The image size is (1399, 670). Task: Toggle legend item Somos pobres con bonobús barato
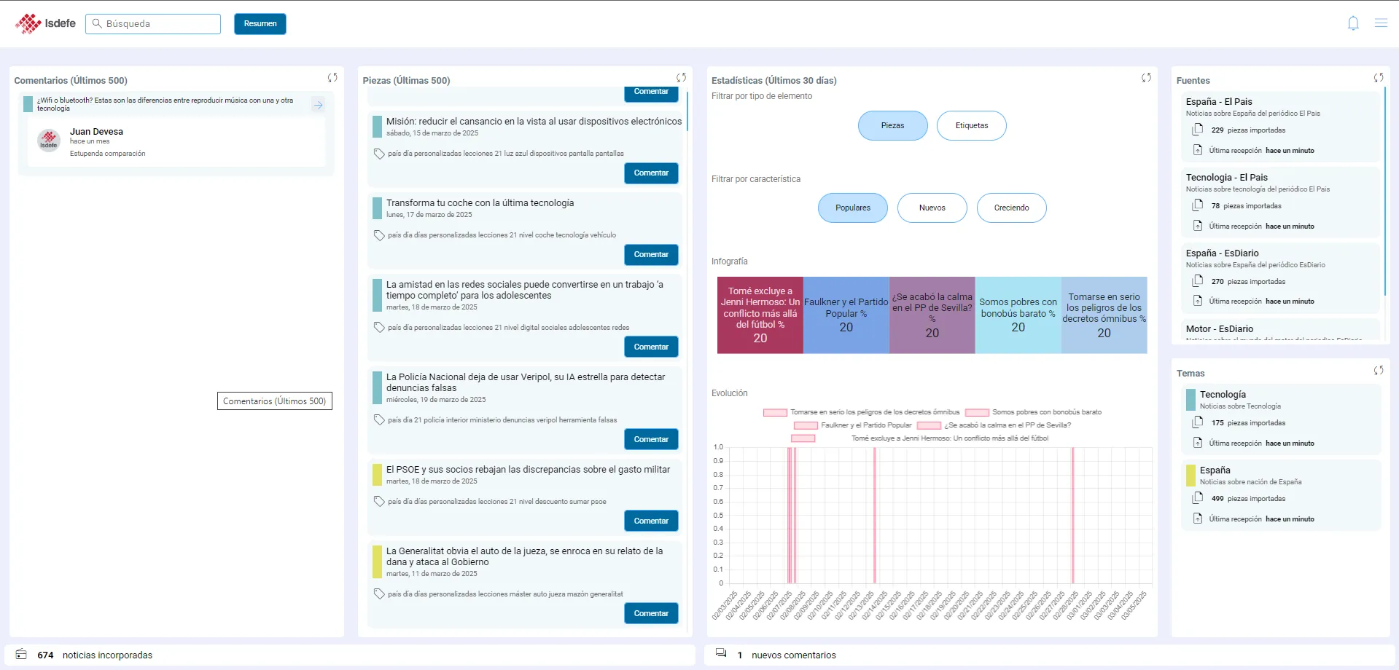click(x=1034, y=412)
